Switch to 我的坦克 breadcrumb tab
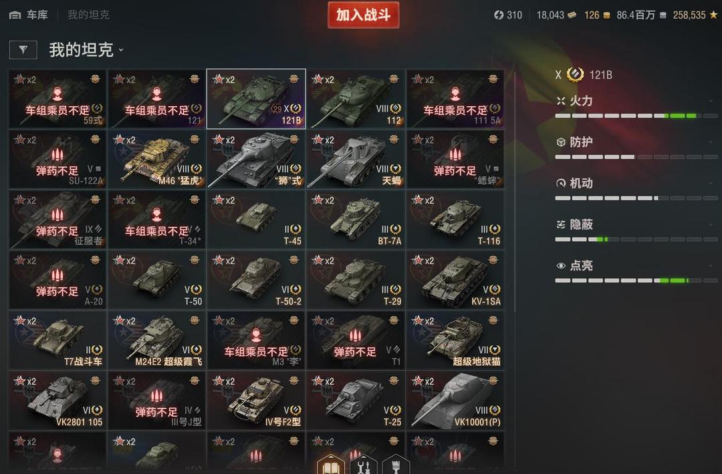The image size is (722, 474). (88, 15)
